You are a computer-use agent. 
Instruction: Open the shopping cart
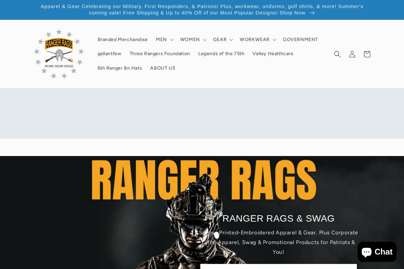[x=367, y=54]
